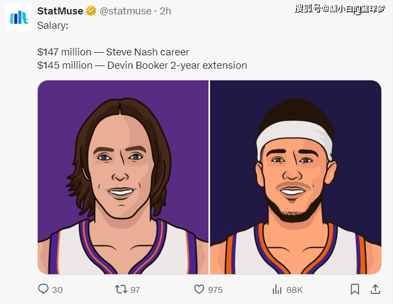Screen dimensions: 393x304
Task: Click the @statmuse handle
Action: tap(126, 11)
